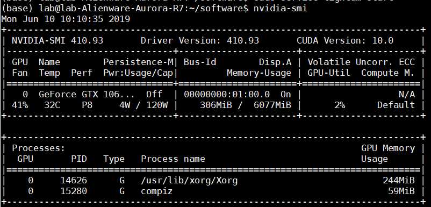Click the Memory-Usage header
The image size is (431, 207).
259,73
